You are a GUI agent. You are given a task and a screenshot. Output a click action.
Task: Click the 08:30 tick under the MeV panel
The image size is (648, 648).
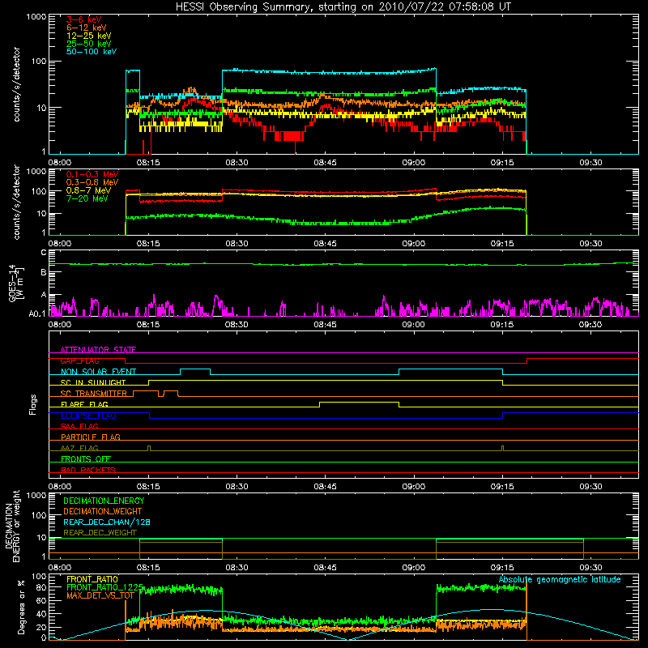[x=237, y=244]
